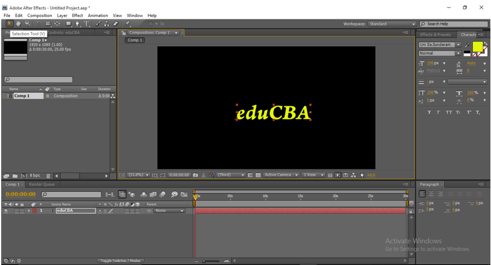Click current time 0:00:00:00 in timeline
The image size is (491, 265).
click(x=21, y=194)
